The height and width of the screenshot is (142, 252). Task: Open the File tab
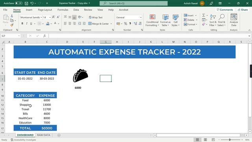click(x=5, y=10)
